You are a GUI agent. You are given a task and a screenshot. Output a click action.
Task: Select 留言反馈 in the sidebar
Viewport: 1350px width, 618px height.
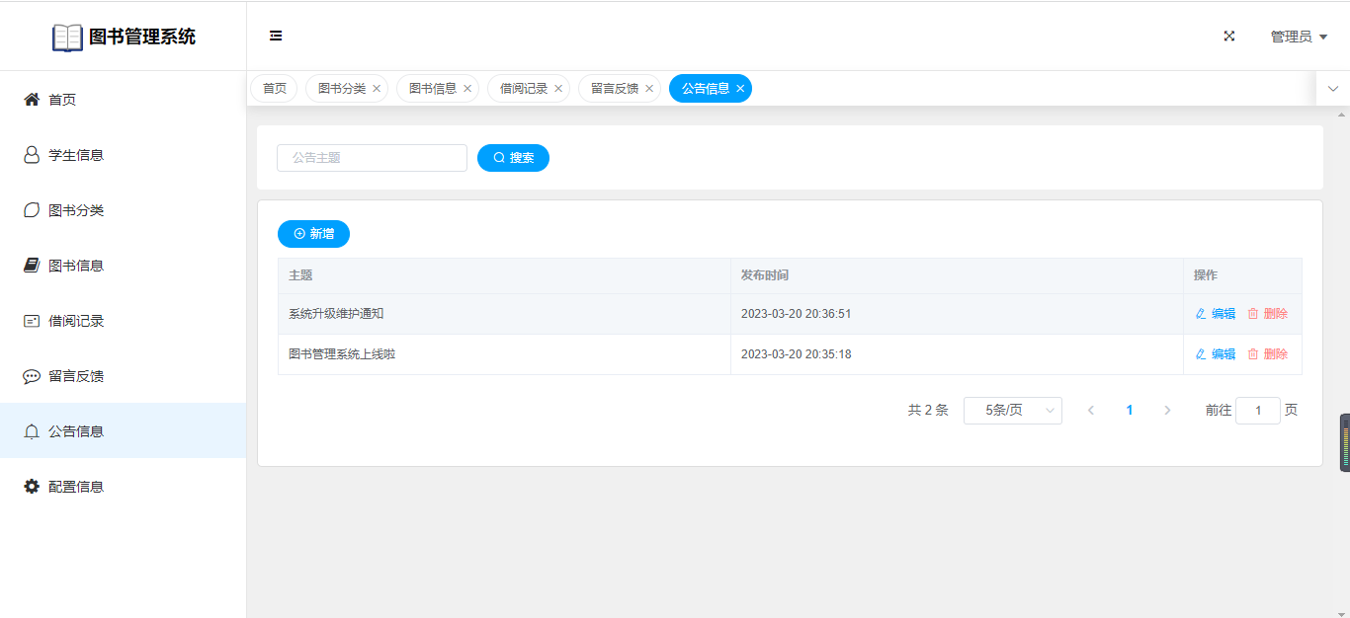76,376
